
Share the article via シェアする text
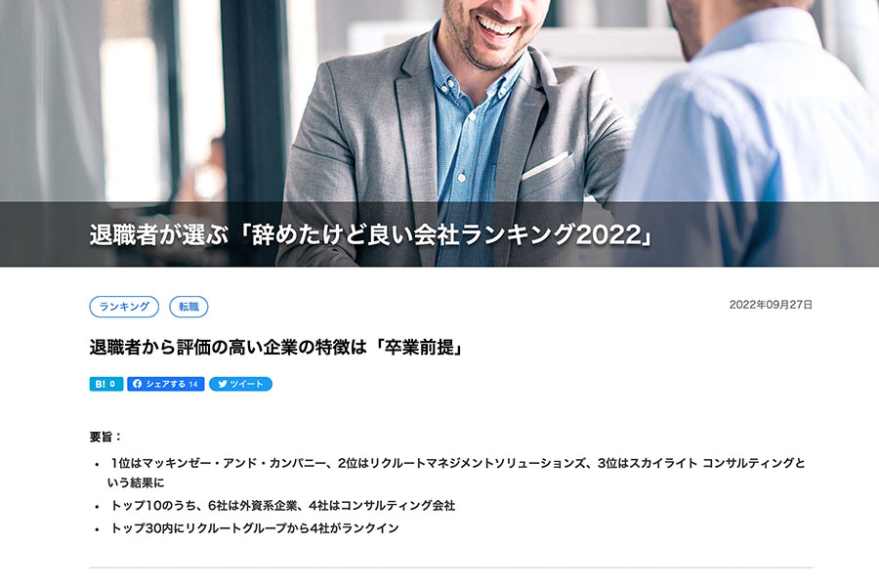(x=165, y=384)
